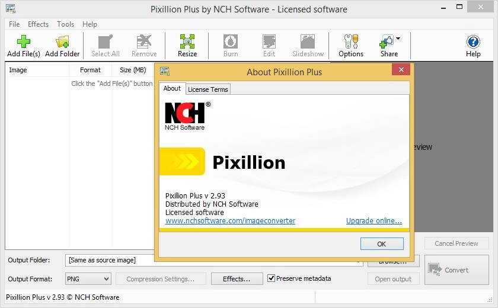498x308 pixels.
Task: Click the Add File(s) toolbar icon
Action: click(24, 41)
